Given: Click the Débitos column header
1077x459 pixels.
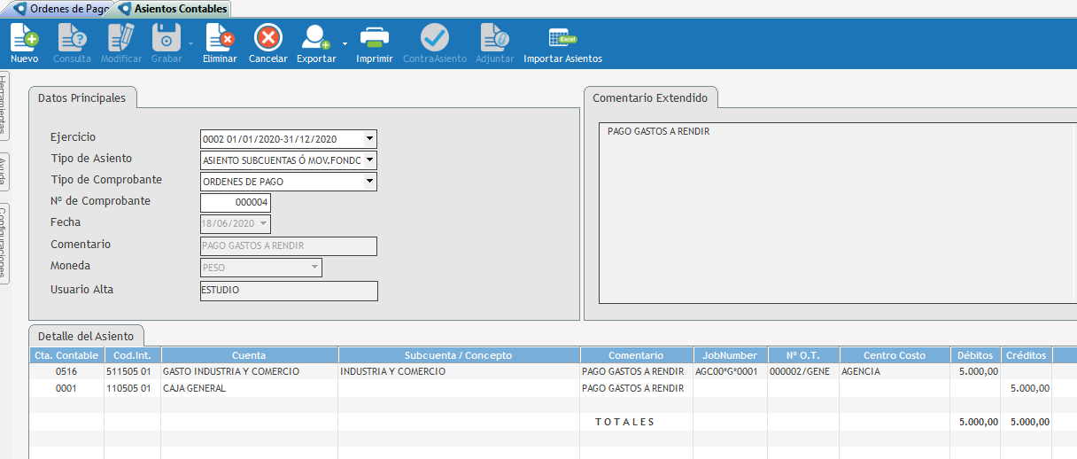Looking at the screenshot, I should 974,355.
